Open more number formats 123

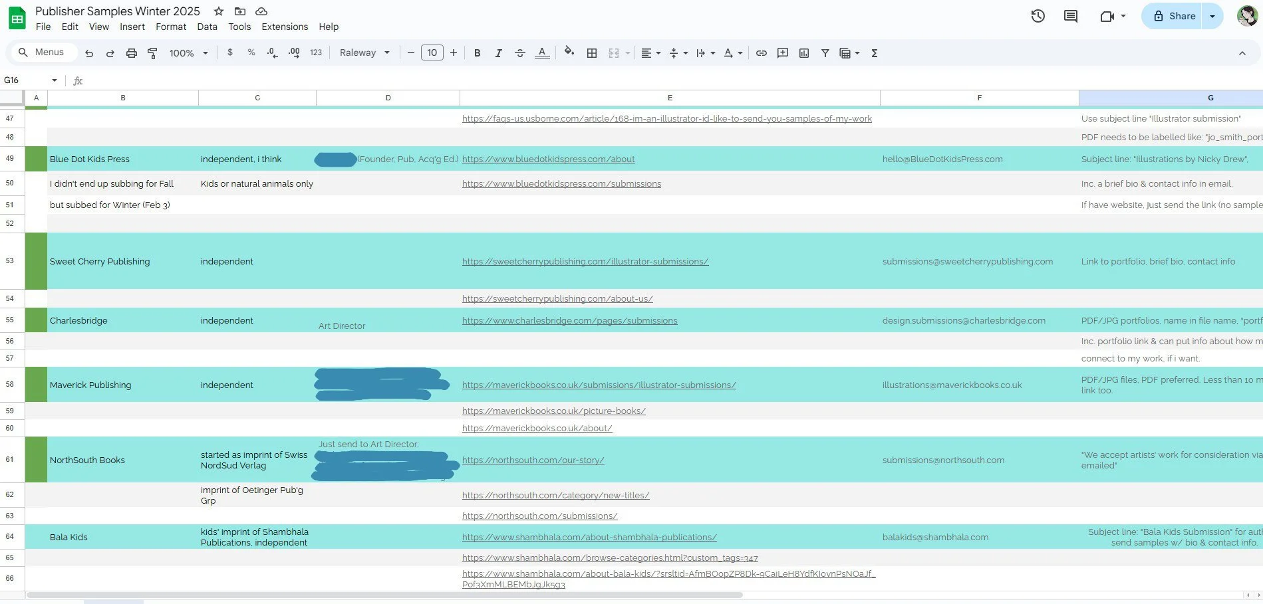[x=316, y=52]
